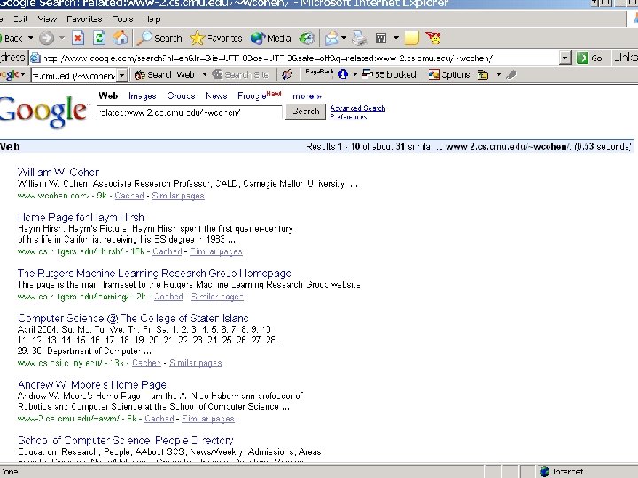Expand the Search Web dropdown arrow
The height and width of the screenshot is (478, 638).
[x=205, y=74]
